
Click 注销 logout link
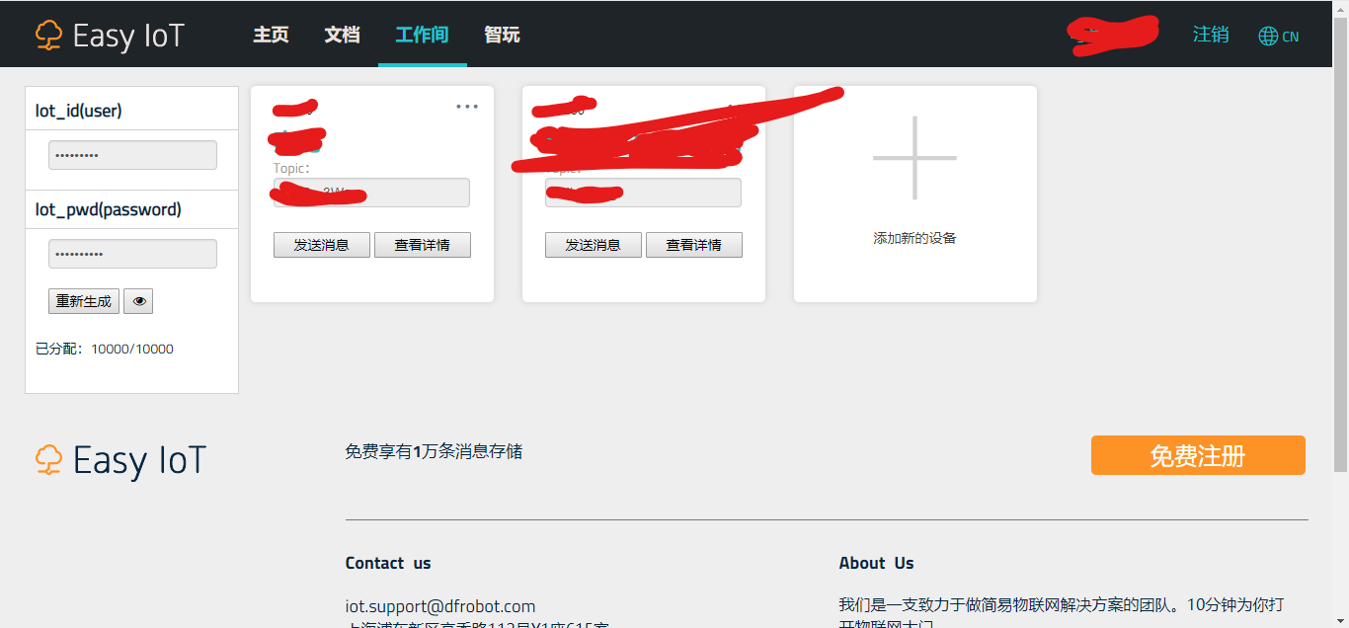coord(1211,35)
